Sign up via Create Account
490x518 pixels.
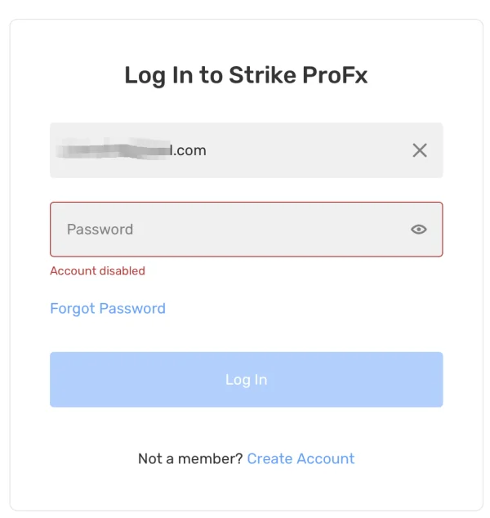pyautogui.click(x=301, y=458)
